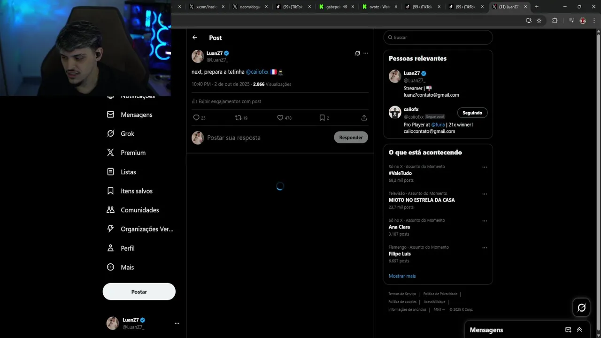This screenshot has height=338, width=601.
Task: Open browser media controls icon
Action: click(x=571, y=21)
